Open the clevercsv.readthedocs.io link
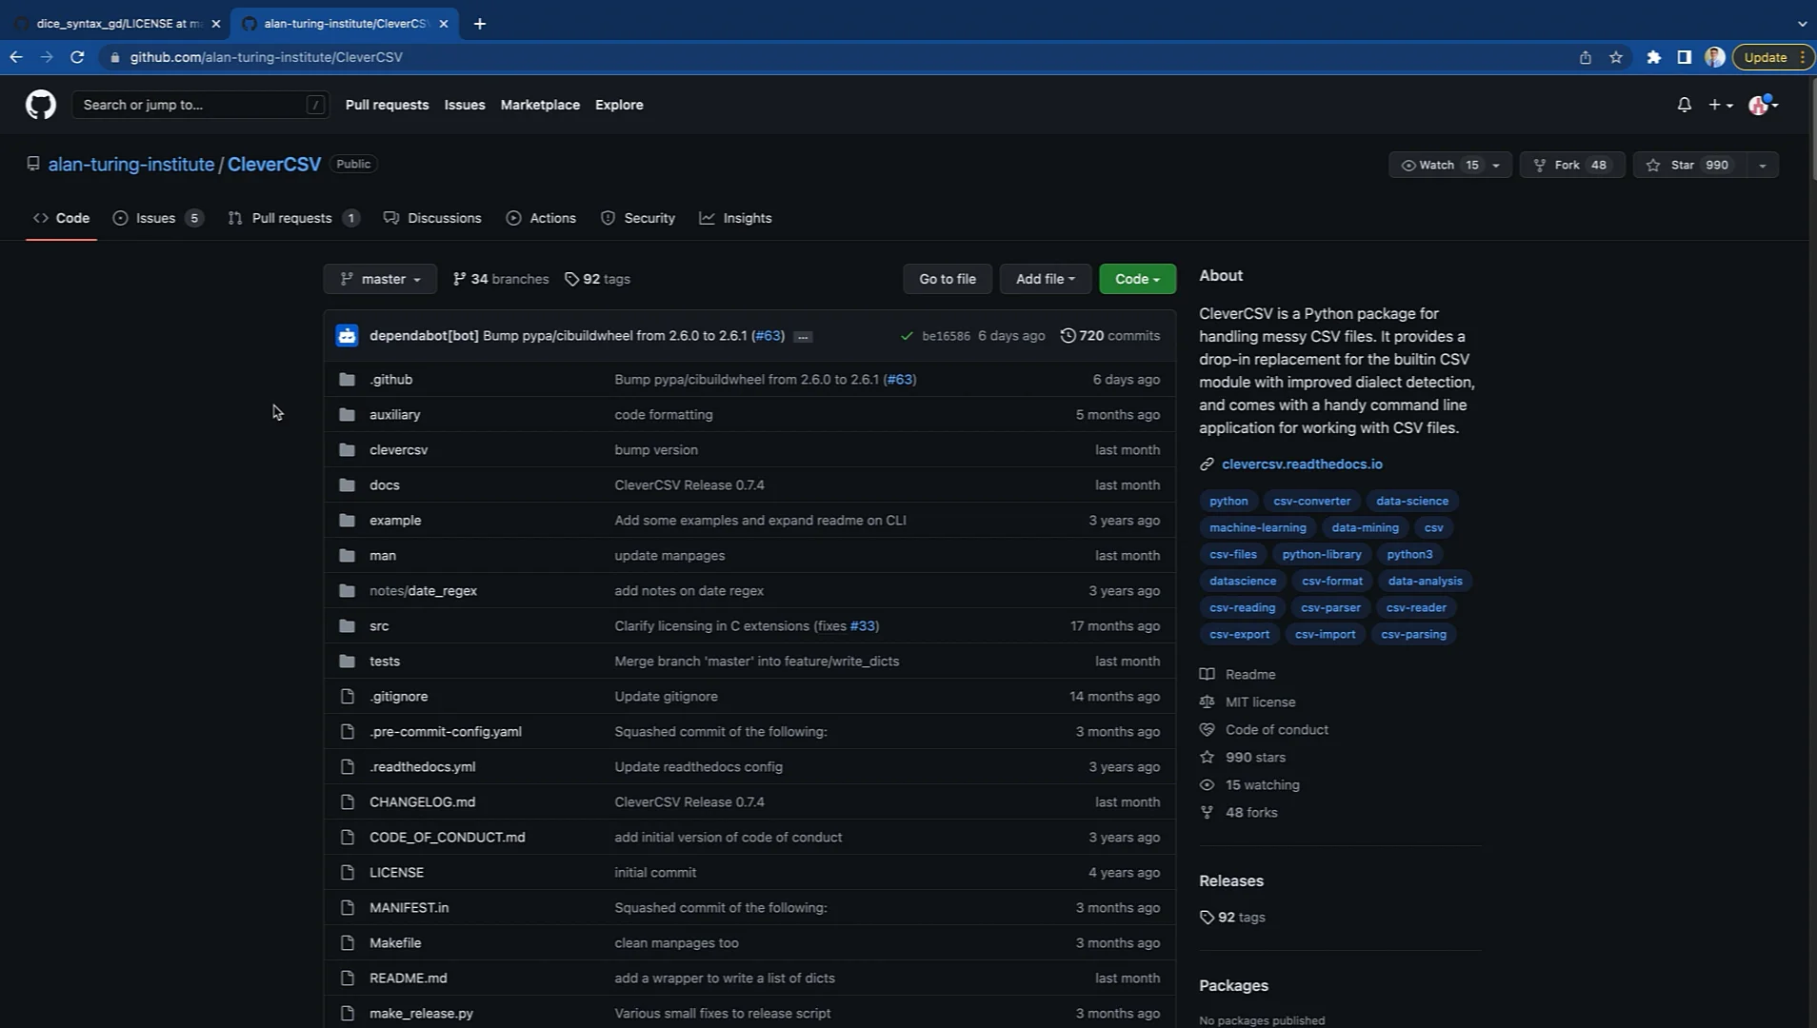The image size is (1817, 1028). coord(1302,465)
